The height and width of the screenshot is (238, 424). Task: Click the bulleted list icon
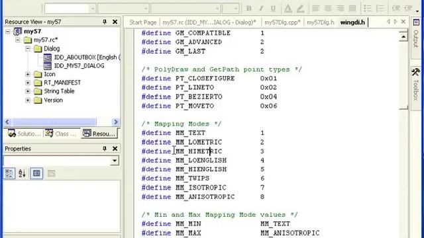coord(368,9)
